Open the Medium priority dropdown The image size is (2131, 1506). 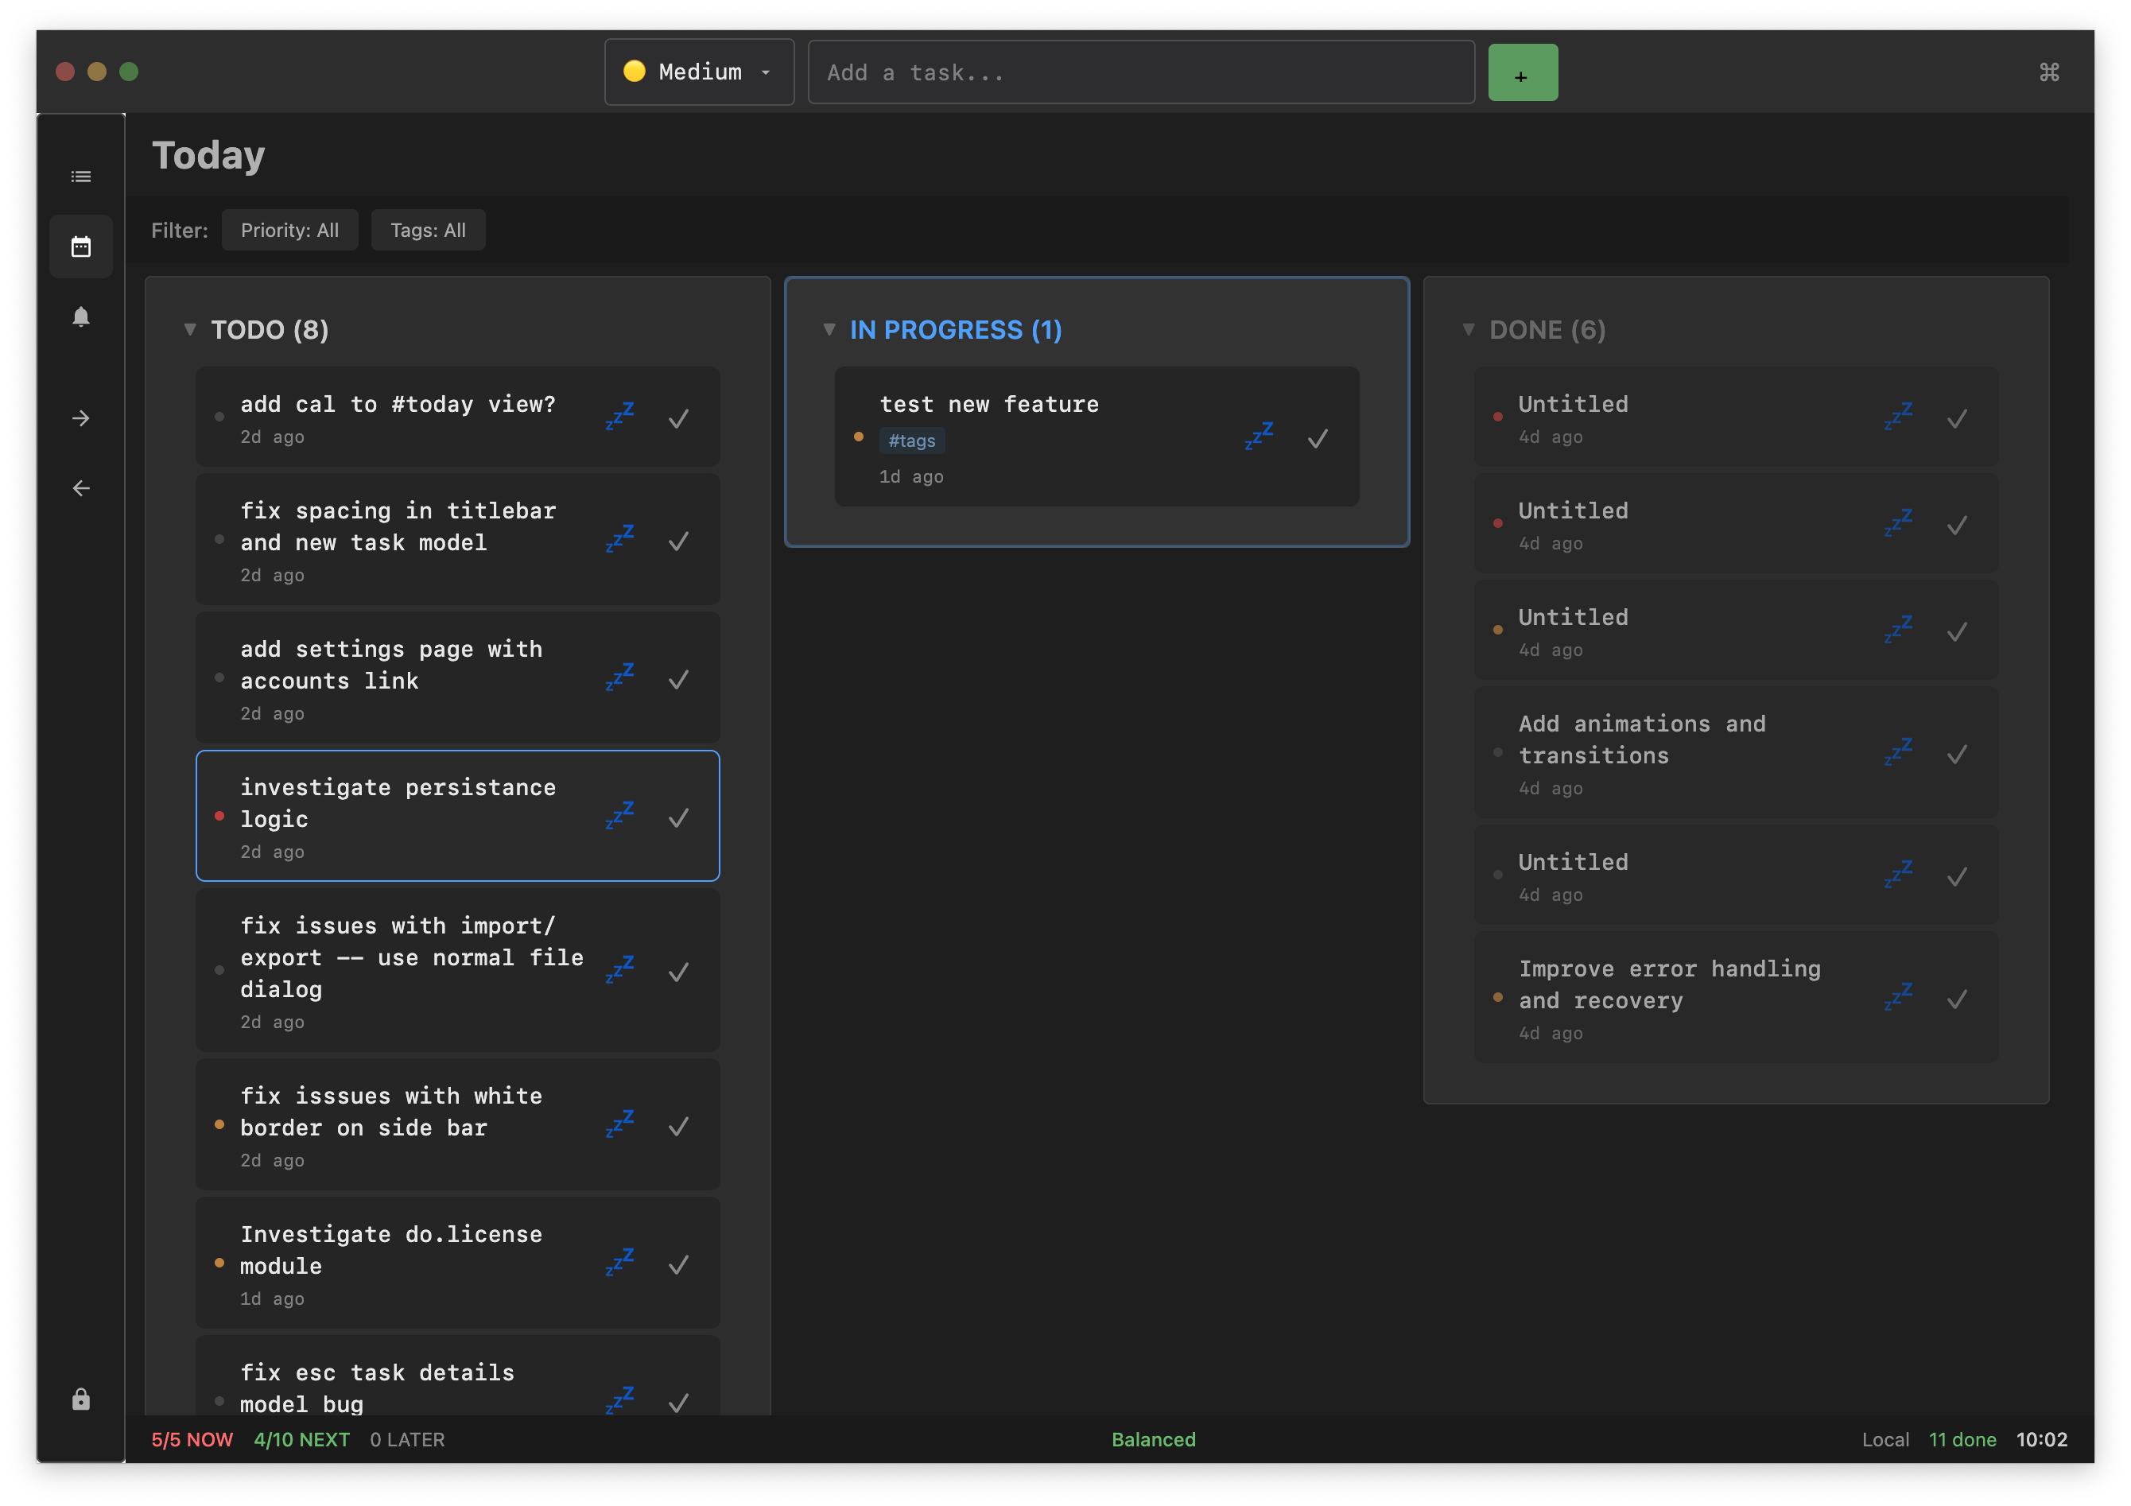click(699, 72)
